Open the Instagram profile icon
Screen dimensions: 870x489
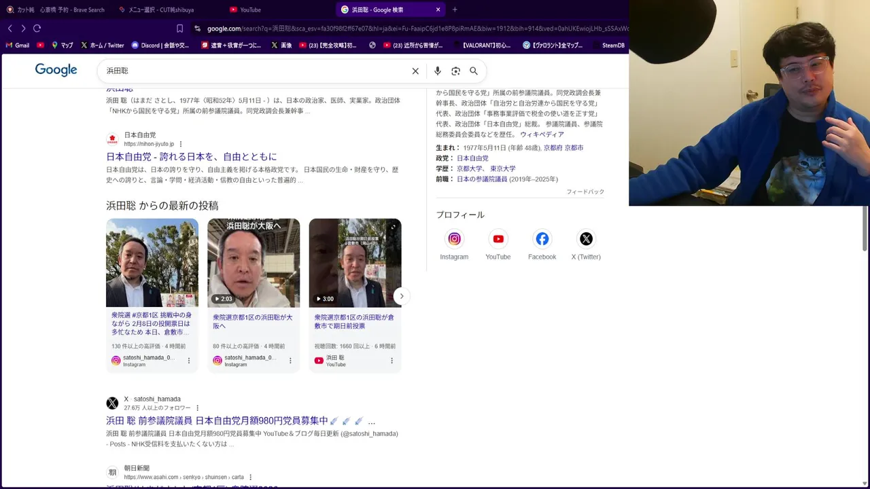point(454,239)
